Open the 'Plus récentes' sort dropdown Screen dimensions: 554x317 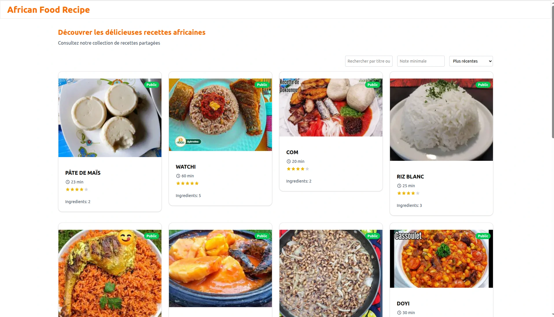point(471,61)
